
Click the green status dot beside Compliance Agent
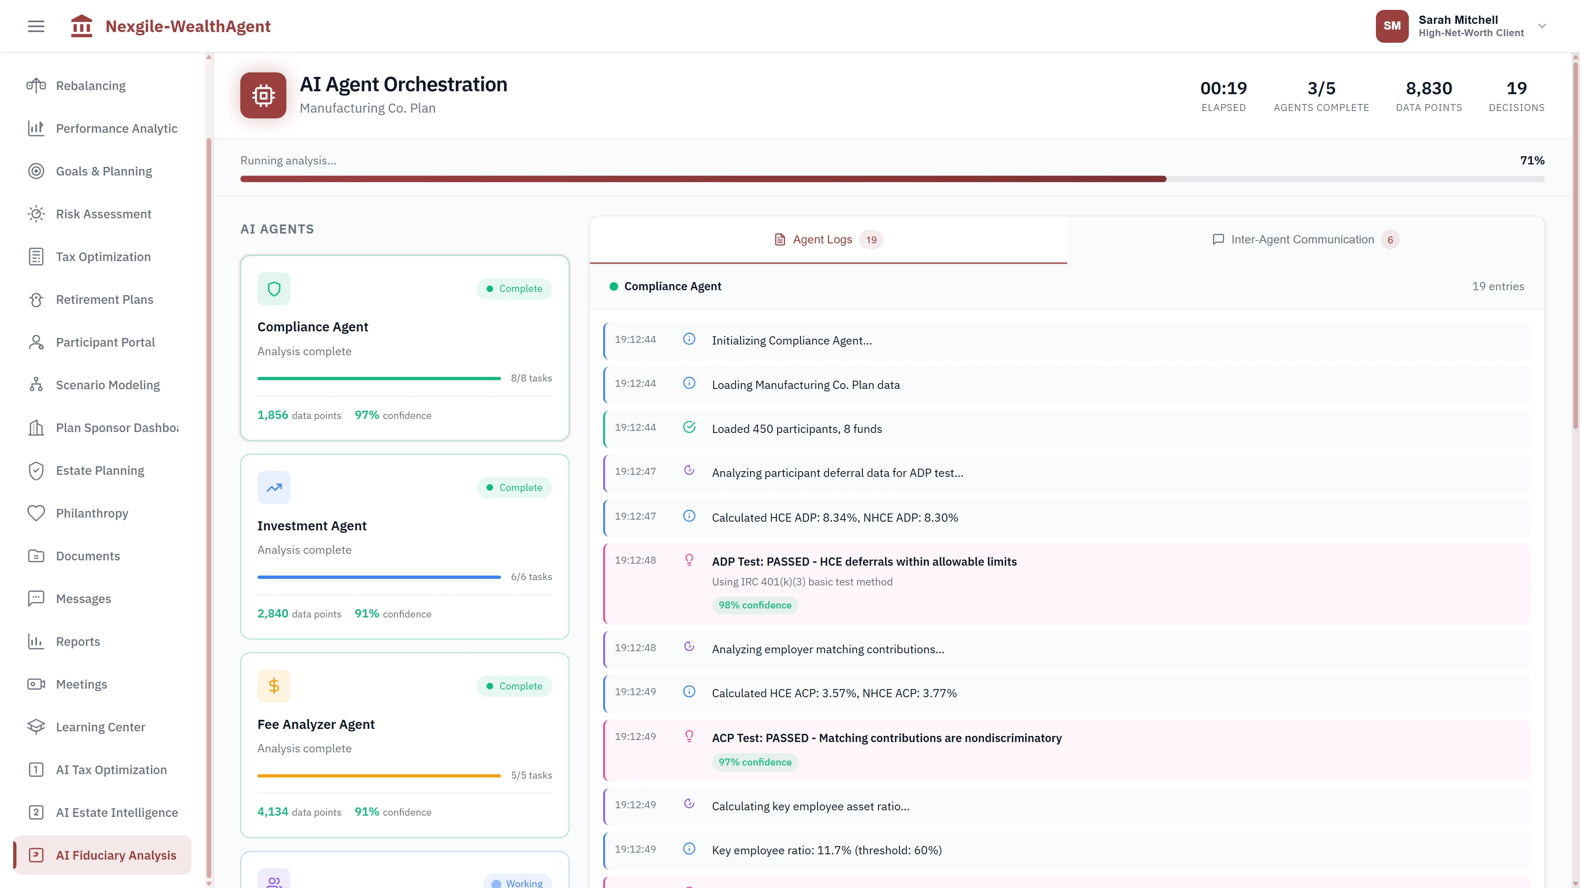point(614,286)
